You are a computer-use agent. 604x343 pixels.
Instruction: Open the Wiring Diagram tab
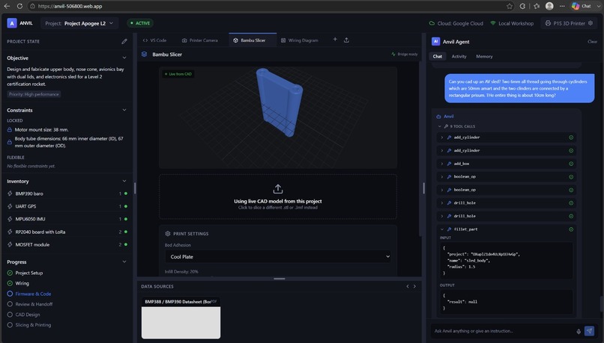299,40
